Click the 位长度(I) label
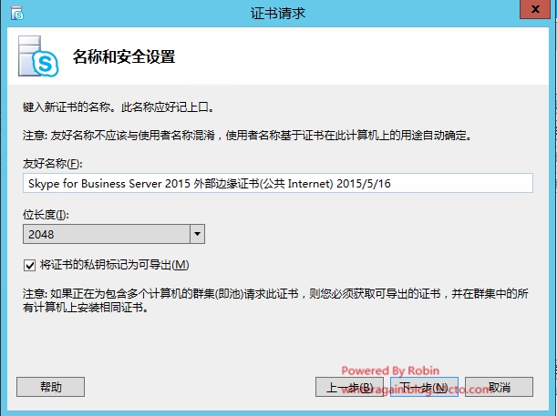Screen dimensions: 557x416 [46, 215]
